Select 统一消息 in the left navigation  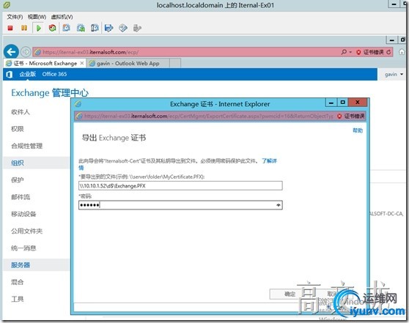pyautogui.click(x=23, y=248)
